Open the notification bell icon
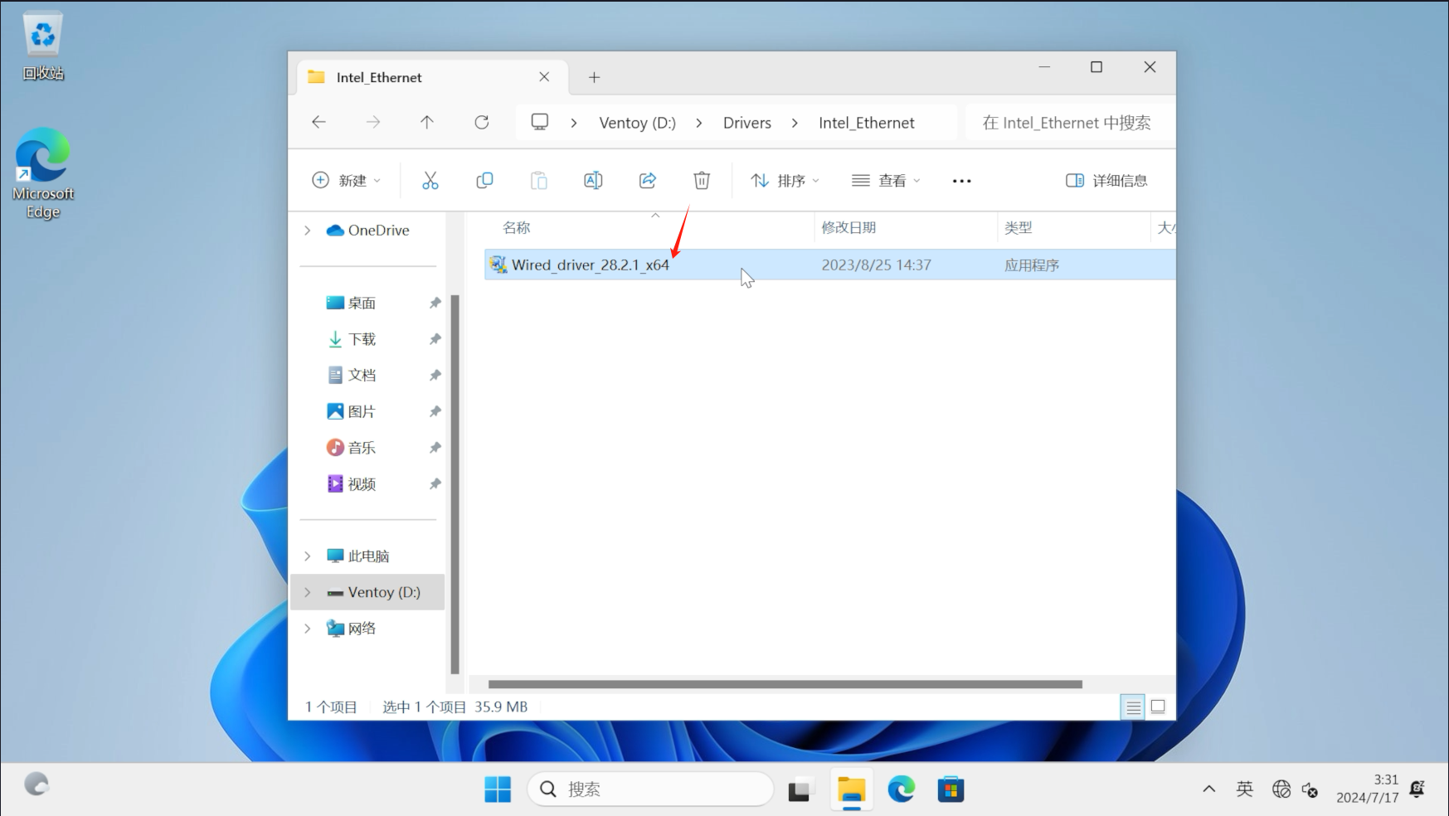 point(1417,789)
